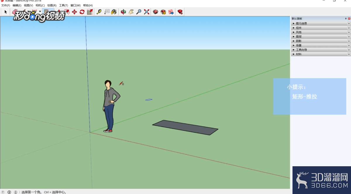Close the 工具向导 panel row
The width and height of the screenshot is (351, 194).
[349, 50]
